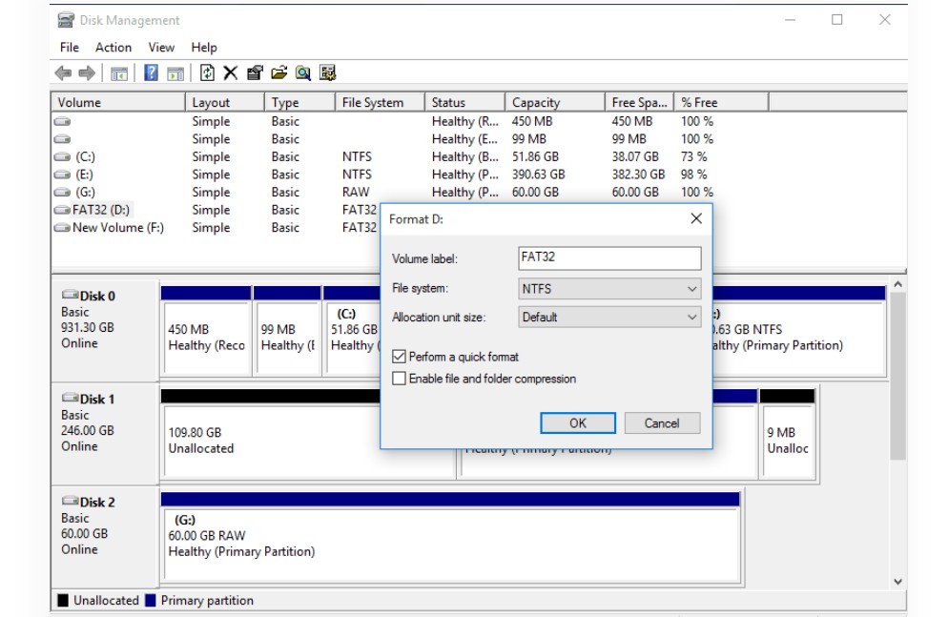This screenshot has width=948, height=617.
Task: Maximize the Disk Management window
Action: pyautogui.click(x=837, y=19)
